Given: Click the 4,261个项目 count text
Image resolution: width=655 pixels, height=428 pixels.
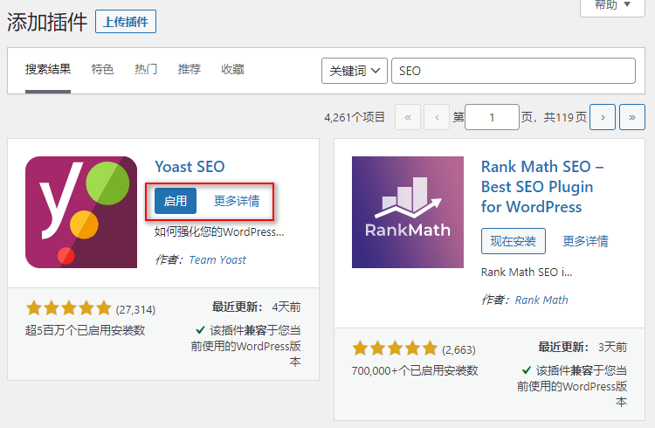Looking at the screenshot, I should [x=355, y=117].
